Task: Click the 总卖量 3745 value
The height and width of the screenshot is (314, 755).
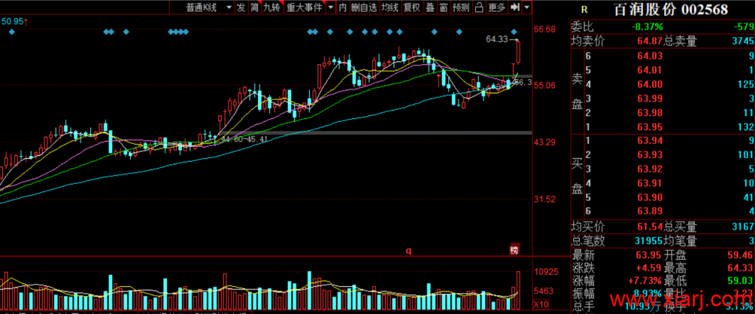Action: pos(742,42)
